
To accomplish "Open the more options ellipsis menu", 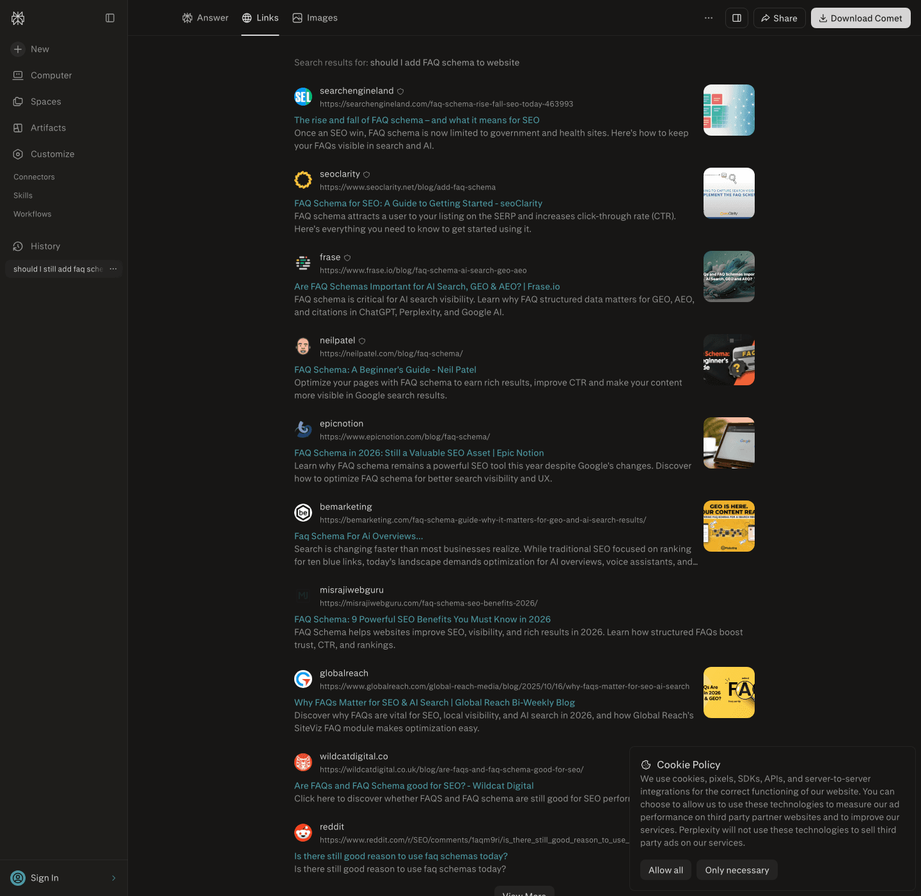I will (709, 18).
